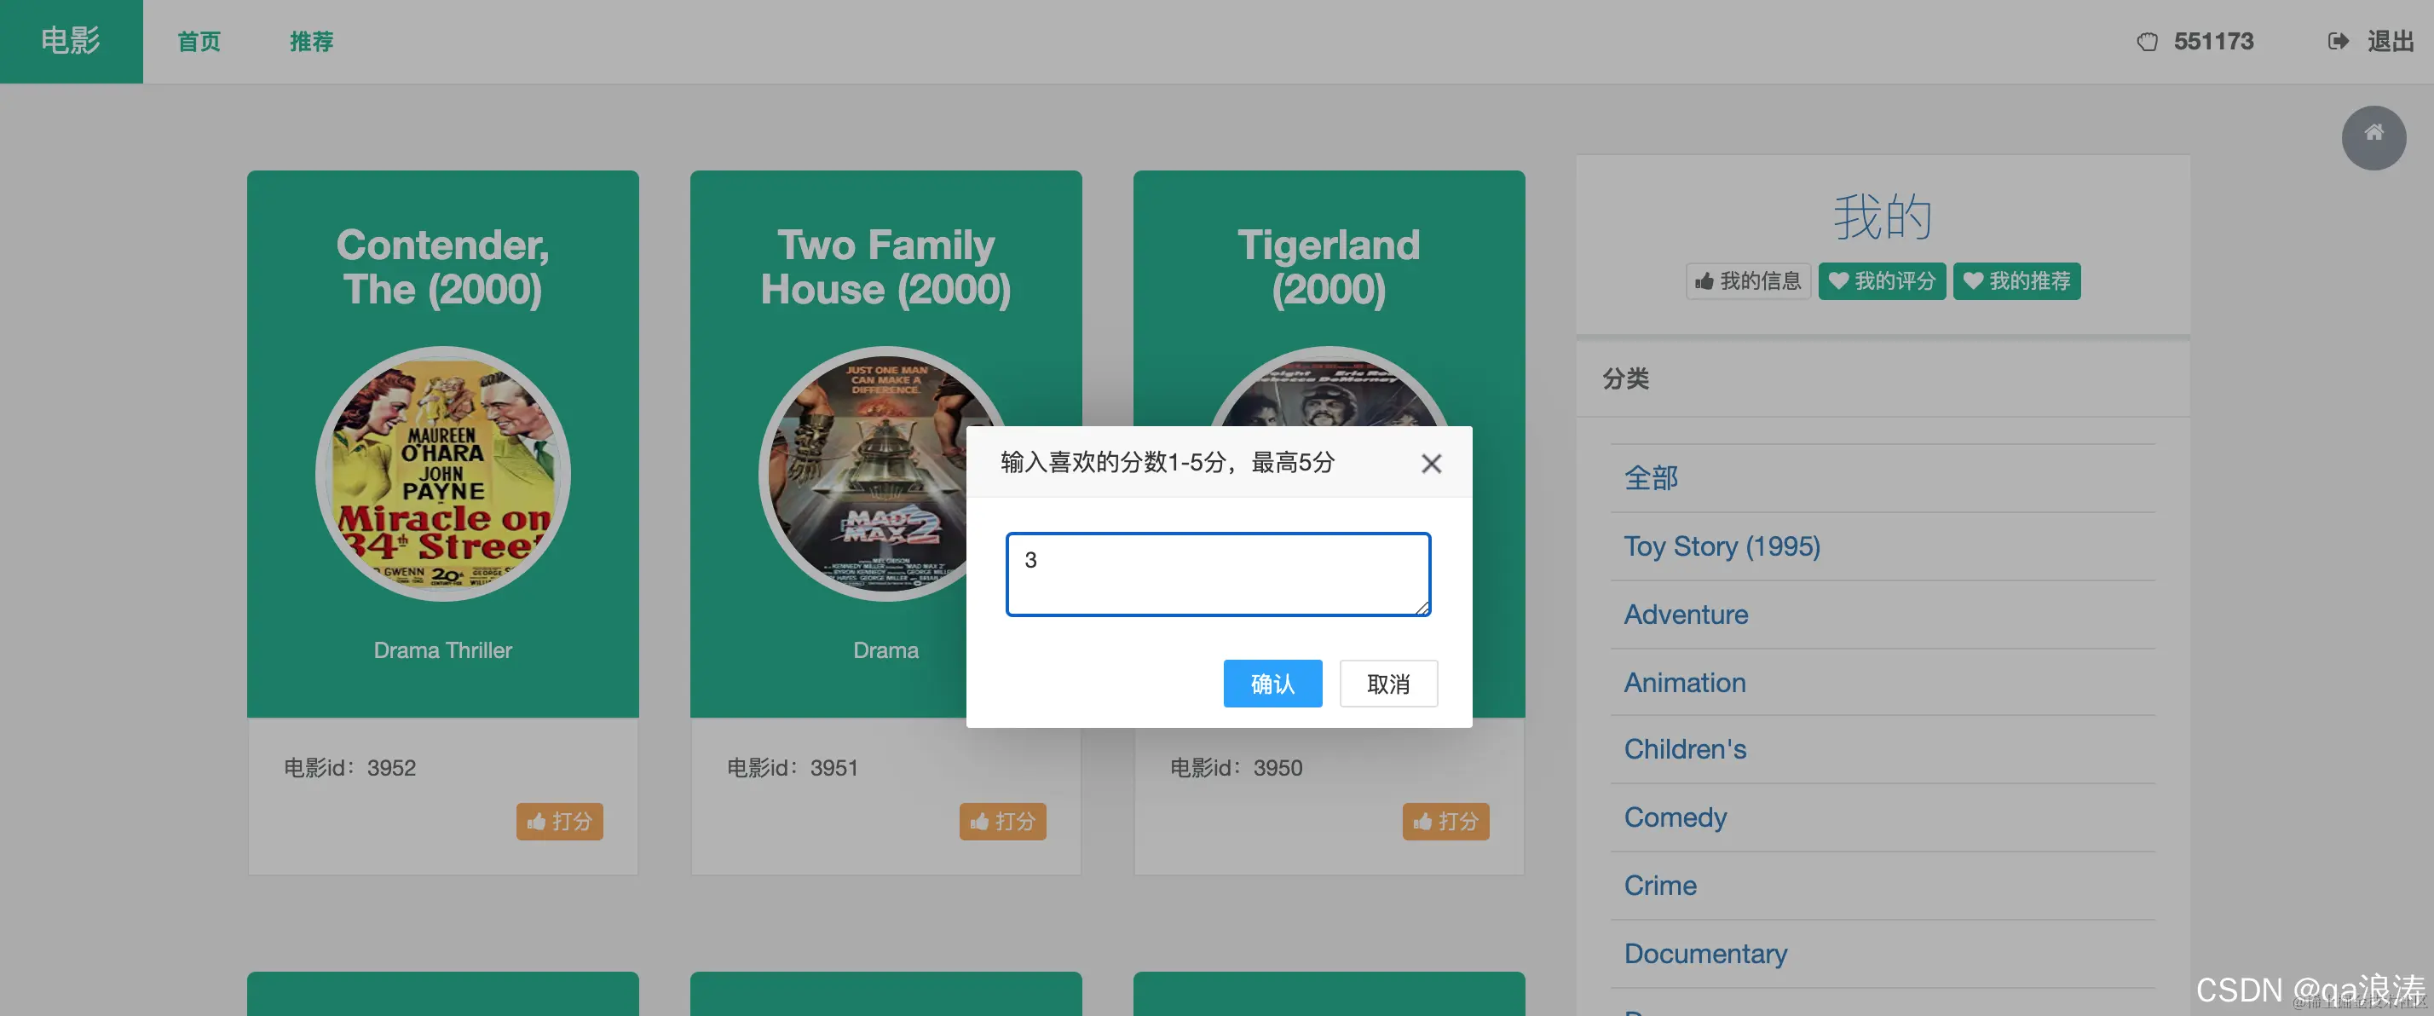Rate movie 3952 with thumbs-up button
The image size is (2434, 1016).
559,820
